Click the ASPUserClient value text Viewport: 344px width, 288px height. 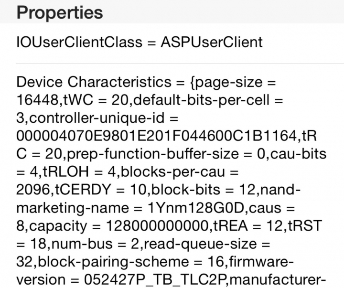[x=212, y=42]
